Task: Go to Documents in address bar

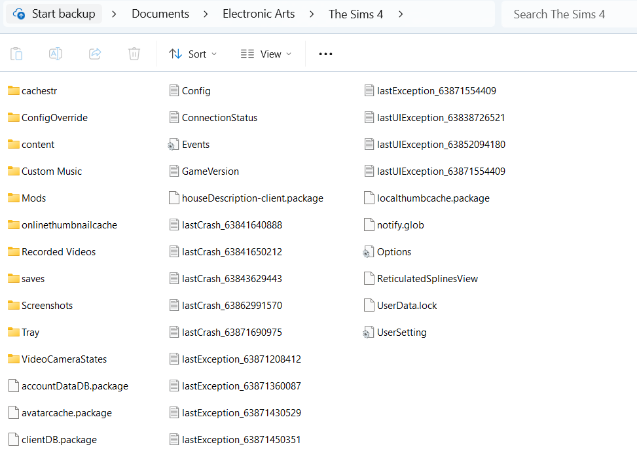Action: point(160,14)
